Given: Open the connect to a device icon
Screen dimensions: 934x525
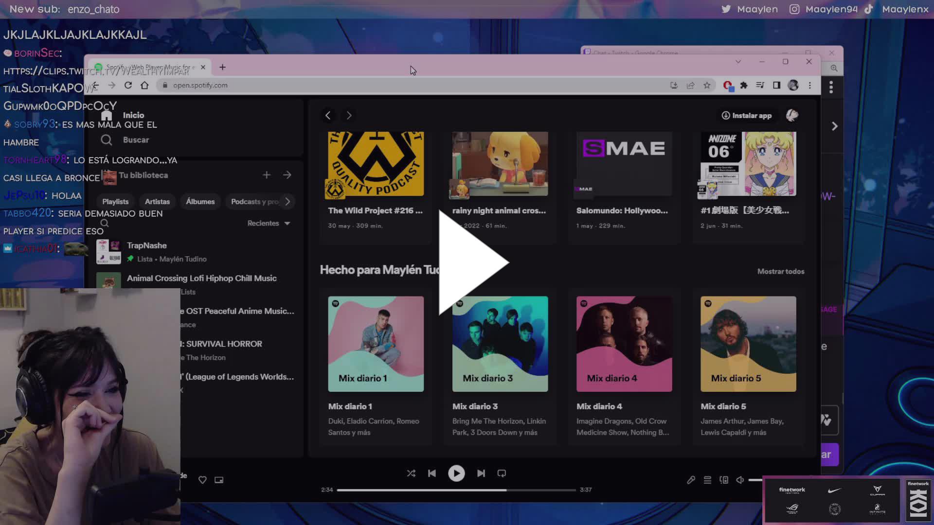Looking at the screenshot, I should pyautogui.click(x=723, y=480).
